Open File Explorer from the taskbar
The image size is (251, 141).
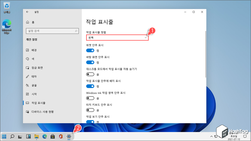[37, 137]
